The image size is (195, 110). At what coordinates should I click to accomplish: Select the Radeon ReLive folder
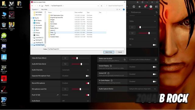point(54,28)
